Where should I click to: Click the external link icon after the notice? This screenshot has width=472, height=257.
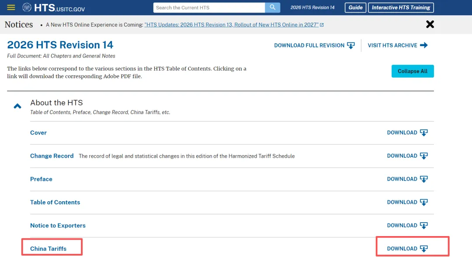[x=322, y=25]
